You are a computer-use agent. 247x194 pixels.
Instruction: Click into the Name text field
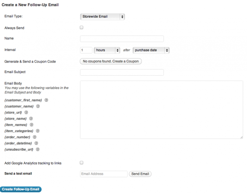tap(122, 39)
